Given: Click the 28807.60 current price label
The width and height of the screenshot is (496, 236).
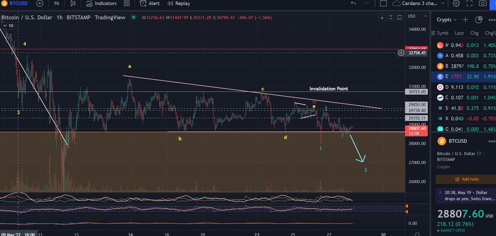Looking at the screenshot, I should tap(417, 129).
